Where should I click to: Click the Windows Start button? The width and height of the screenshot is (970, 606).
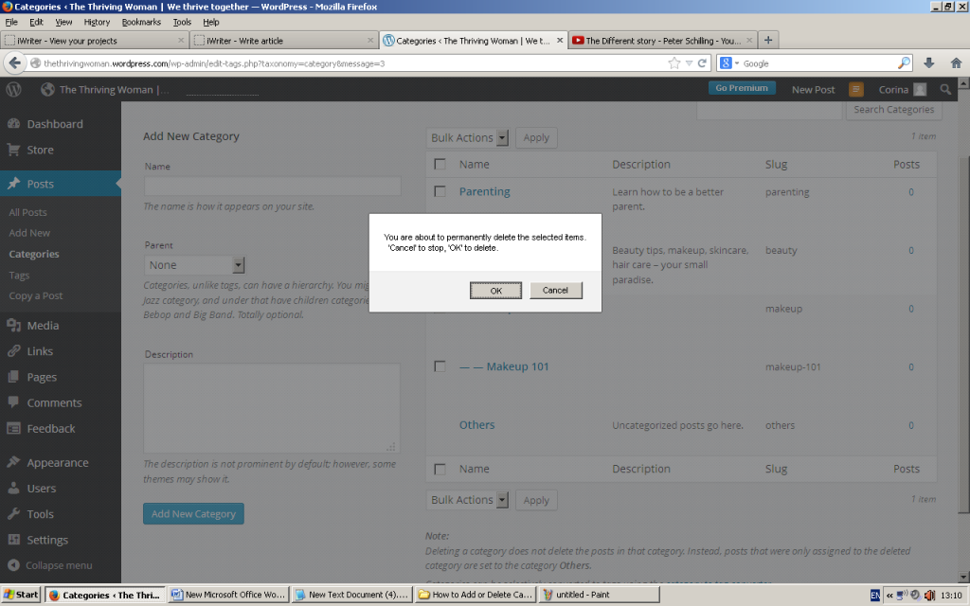click(x=21, y=595)
